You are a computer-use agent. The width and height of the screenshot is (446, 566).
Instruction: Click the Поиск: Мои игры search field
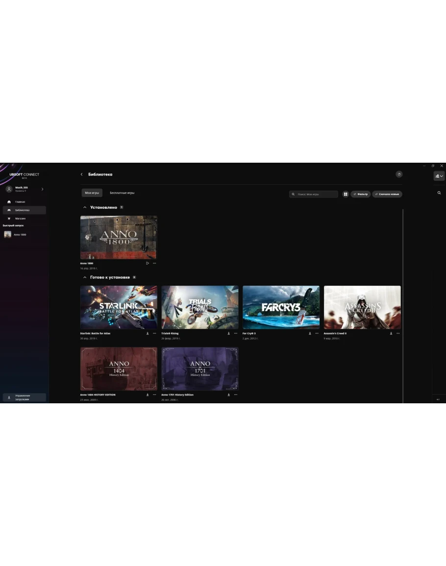314,194
